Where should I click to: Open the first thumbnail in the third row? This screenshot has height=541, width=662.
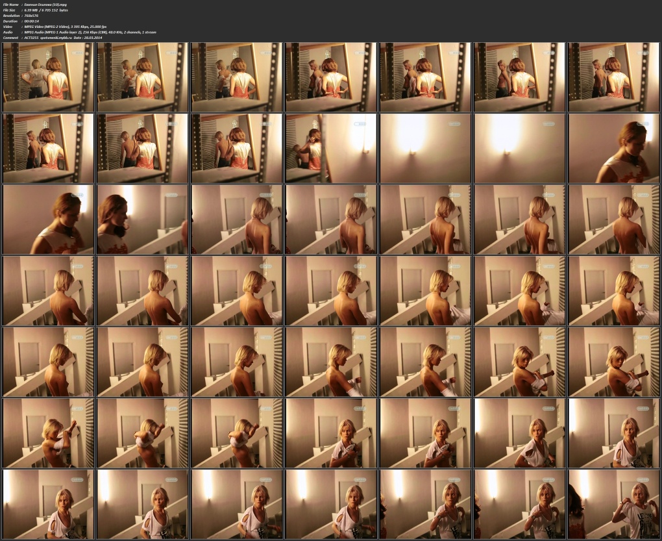(x=48, y=220)
